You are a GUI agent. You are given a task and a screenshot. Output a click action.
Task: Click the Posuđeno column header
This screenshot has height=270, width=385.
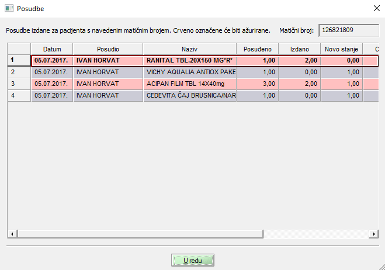(258, 49)
